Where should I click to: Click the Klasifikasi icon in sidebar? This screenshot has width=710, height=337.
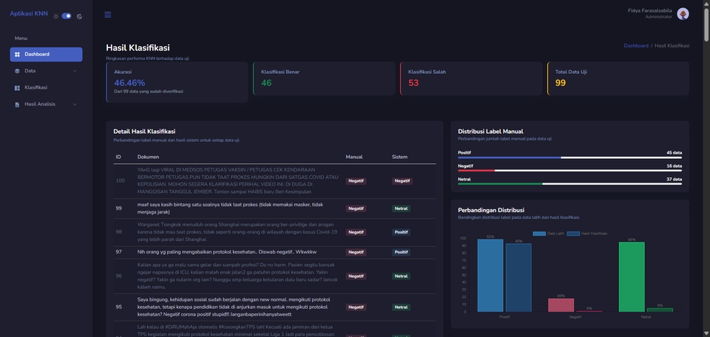click(18, 88)
